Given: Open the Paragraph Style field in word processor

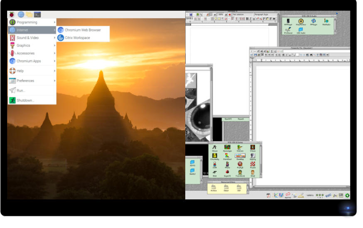Looking at the screenshot, I should pyautogui.click(x=265, y=15).
